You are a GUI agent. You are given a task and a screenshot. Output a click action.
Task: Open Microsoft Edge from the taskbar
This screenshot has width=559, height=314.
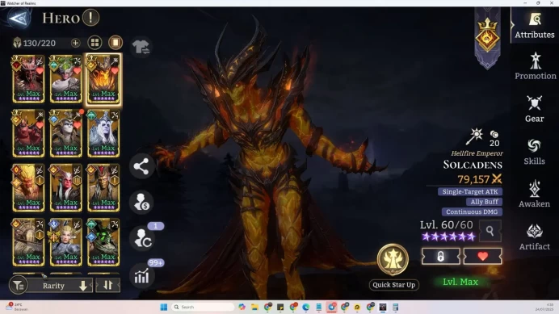click(x=305, y=307)
